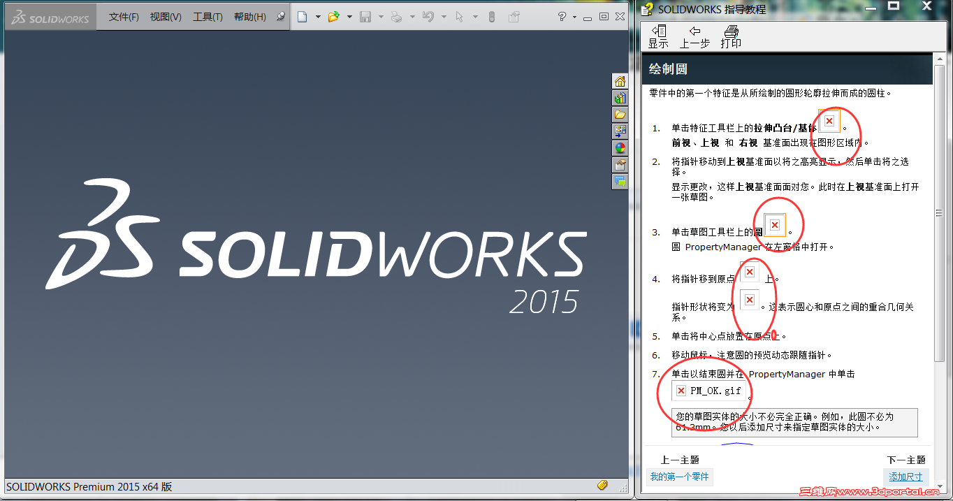Click the SOLIDWORKS logo in menu bar
The height and width of the screenshot is (501, 953).
pos(50,17)
